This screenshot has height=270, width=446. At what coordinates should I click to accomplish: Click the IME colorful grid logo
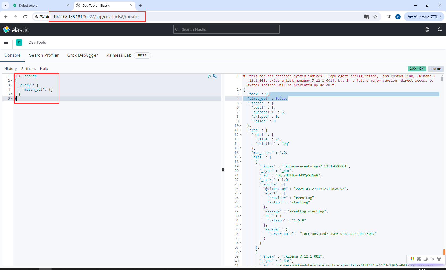(412, 259)
